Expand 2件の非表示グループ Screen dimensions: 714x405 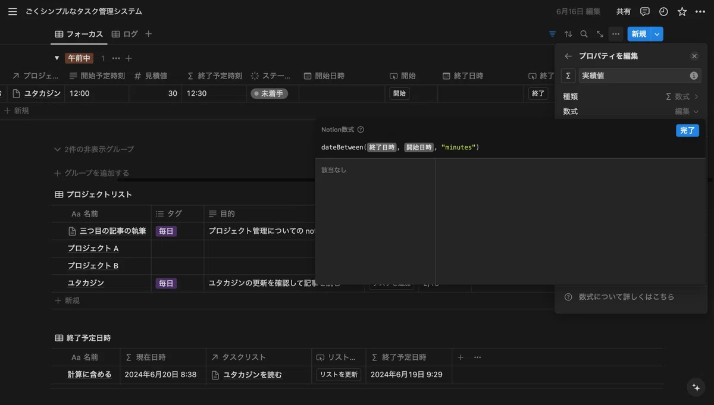click(93, 149)
